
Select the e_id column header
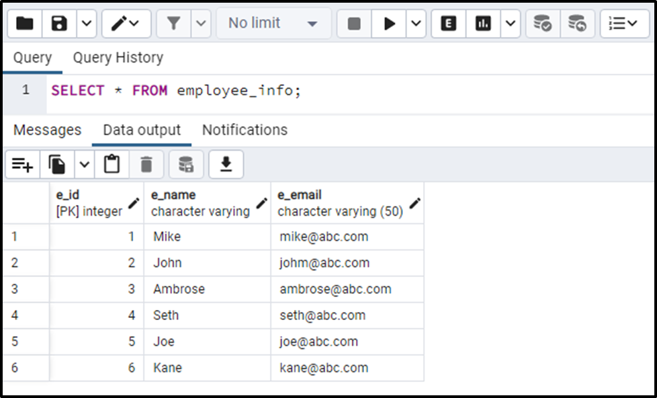(96, 203)
